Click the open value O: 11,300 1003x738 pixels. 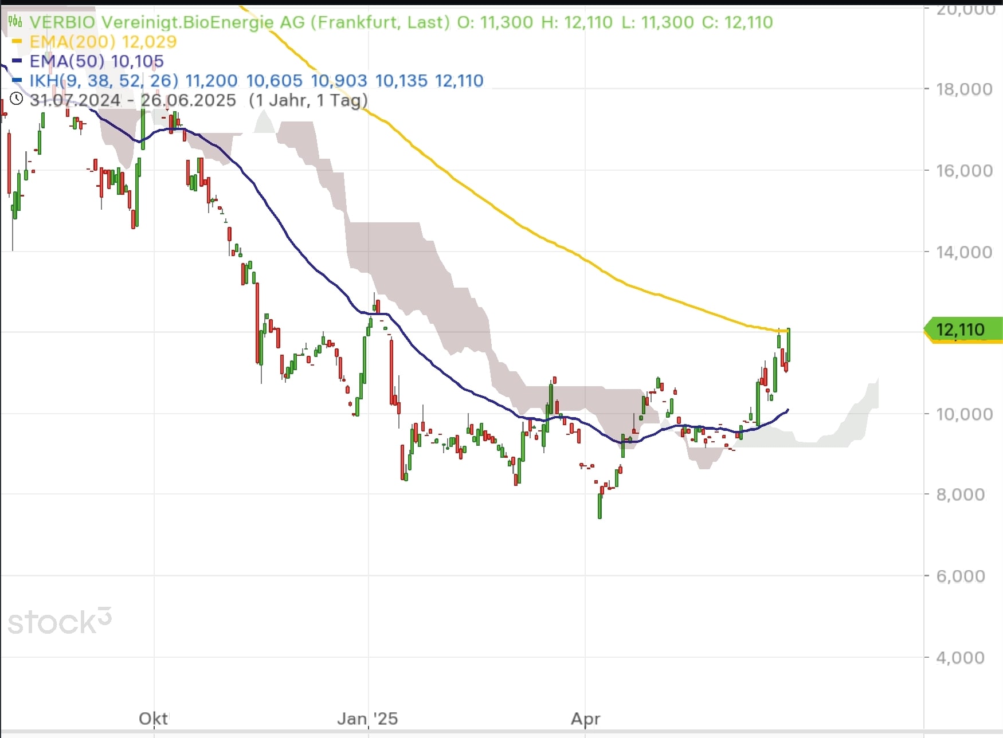pyautogui.click(x=495, y=22)
